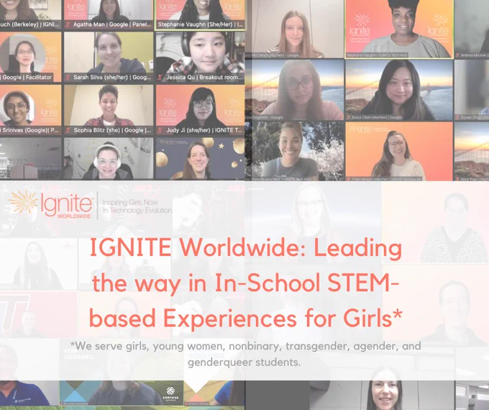Select the cherry blossom background video tile

[294, 151]
